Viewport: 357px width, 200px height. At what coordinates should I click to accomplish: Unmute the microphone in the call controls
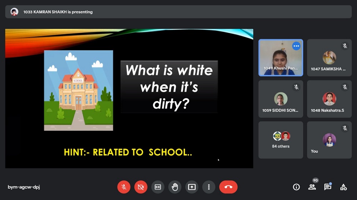(124, 187)
